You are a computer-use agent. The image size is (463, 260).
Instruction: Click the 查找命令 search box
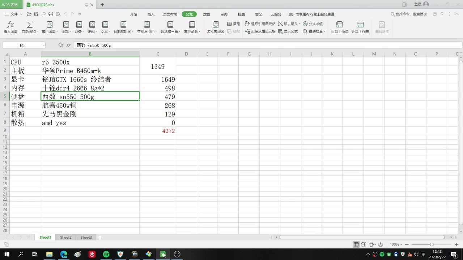click(409, 14)
